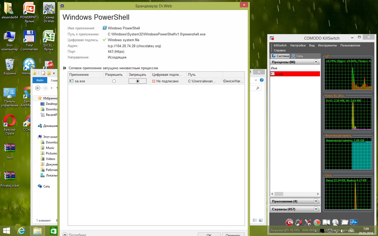The image size is (378, 236).
Task: Open Инструменты menu in KillSwitch
Action: pos(327,45)
